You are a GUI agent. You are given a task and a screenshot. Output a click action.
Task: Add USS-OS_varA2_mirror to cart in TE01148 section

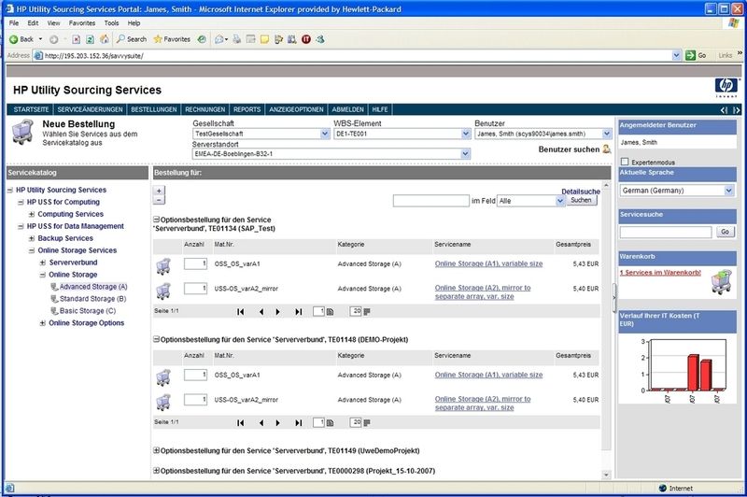click(163, 402)
